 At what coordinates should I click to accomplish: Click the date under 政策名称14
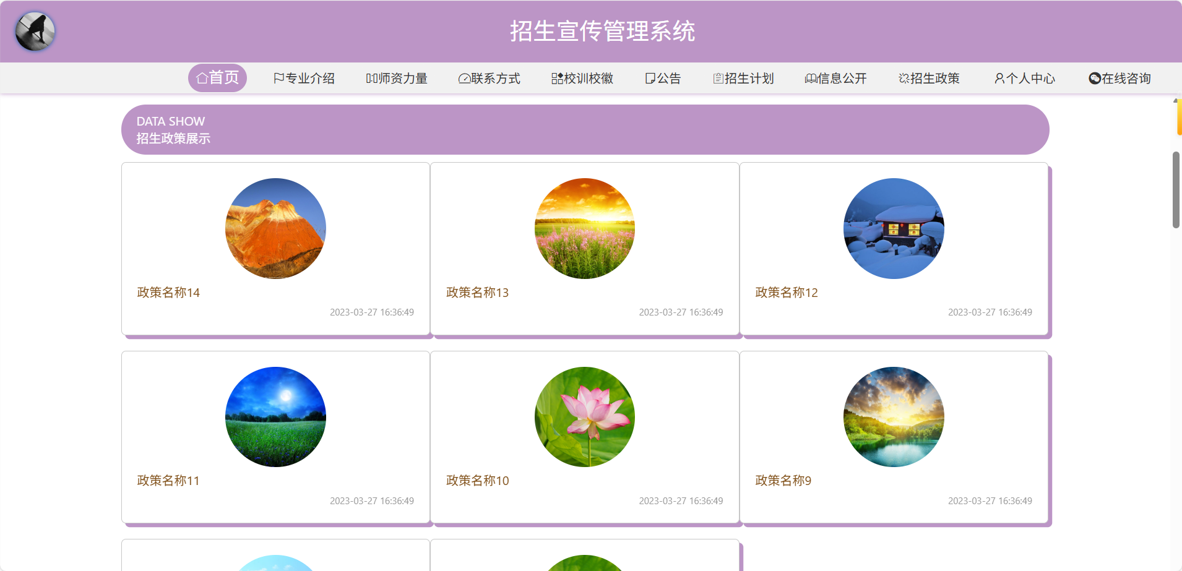click(372, 312)
